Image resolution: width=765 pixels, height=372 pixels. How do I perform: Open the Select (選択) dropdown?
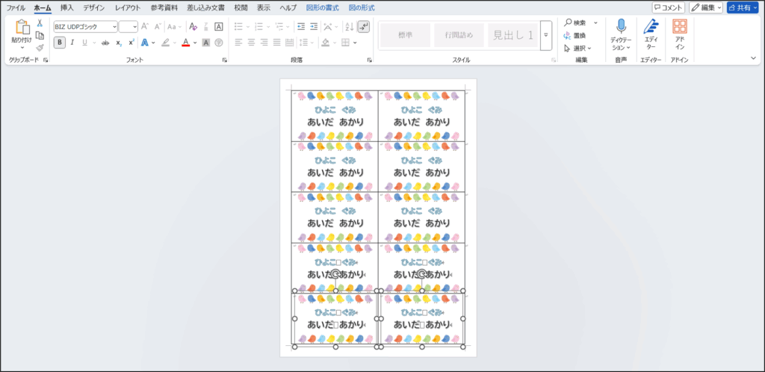pyautogui.click(x=577, y=49)
